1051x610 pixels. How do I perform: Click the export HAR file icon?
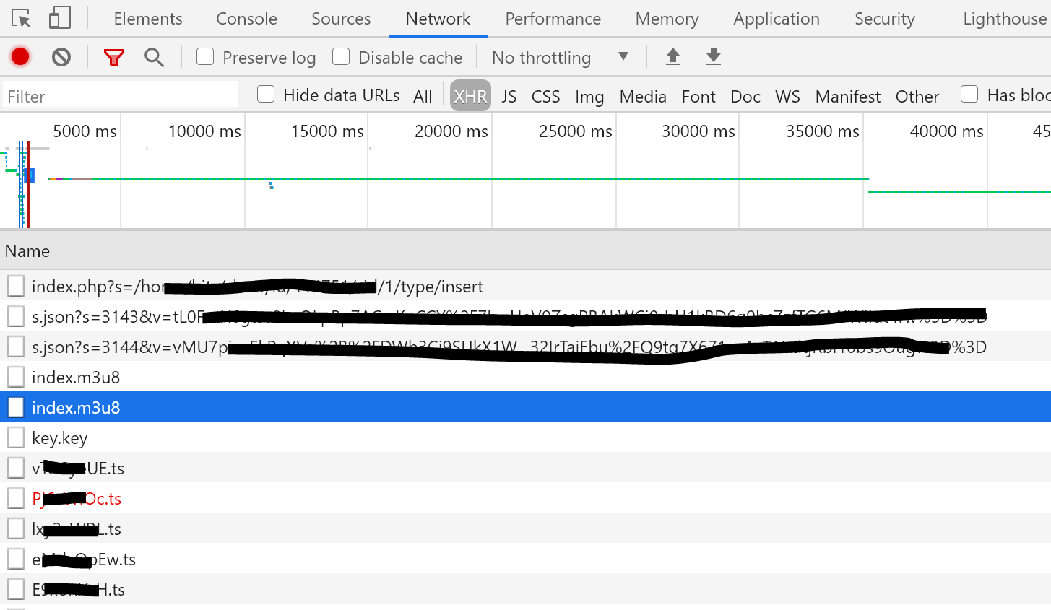pyautogui.click(x=713, y=56)
